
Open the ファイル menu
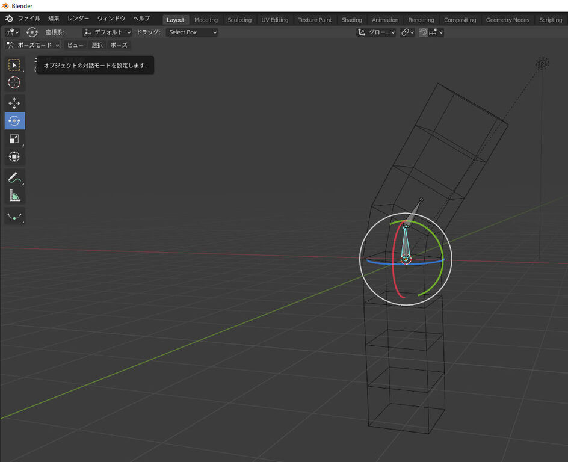[29, 19]
